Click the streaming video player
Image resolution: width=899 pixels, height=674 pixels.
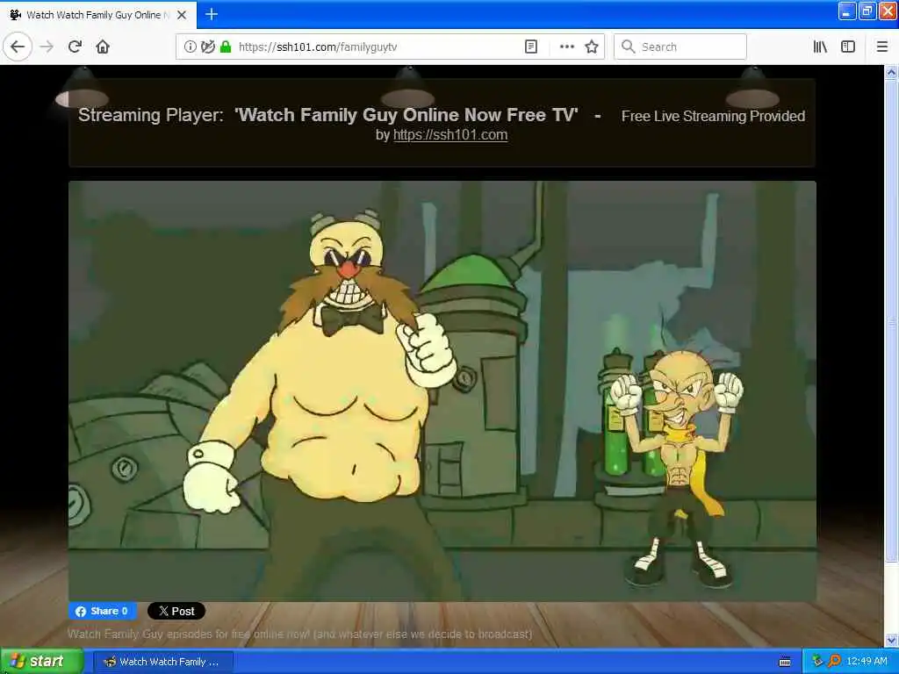click(x=442, y=391)
